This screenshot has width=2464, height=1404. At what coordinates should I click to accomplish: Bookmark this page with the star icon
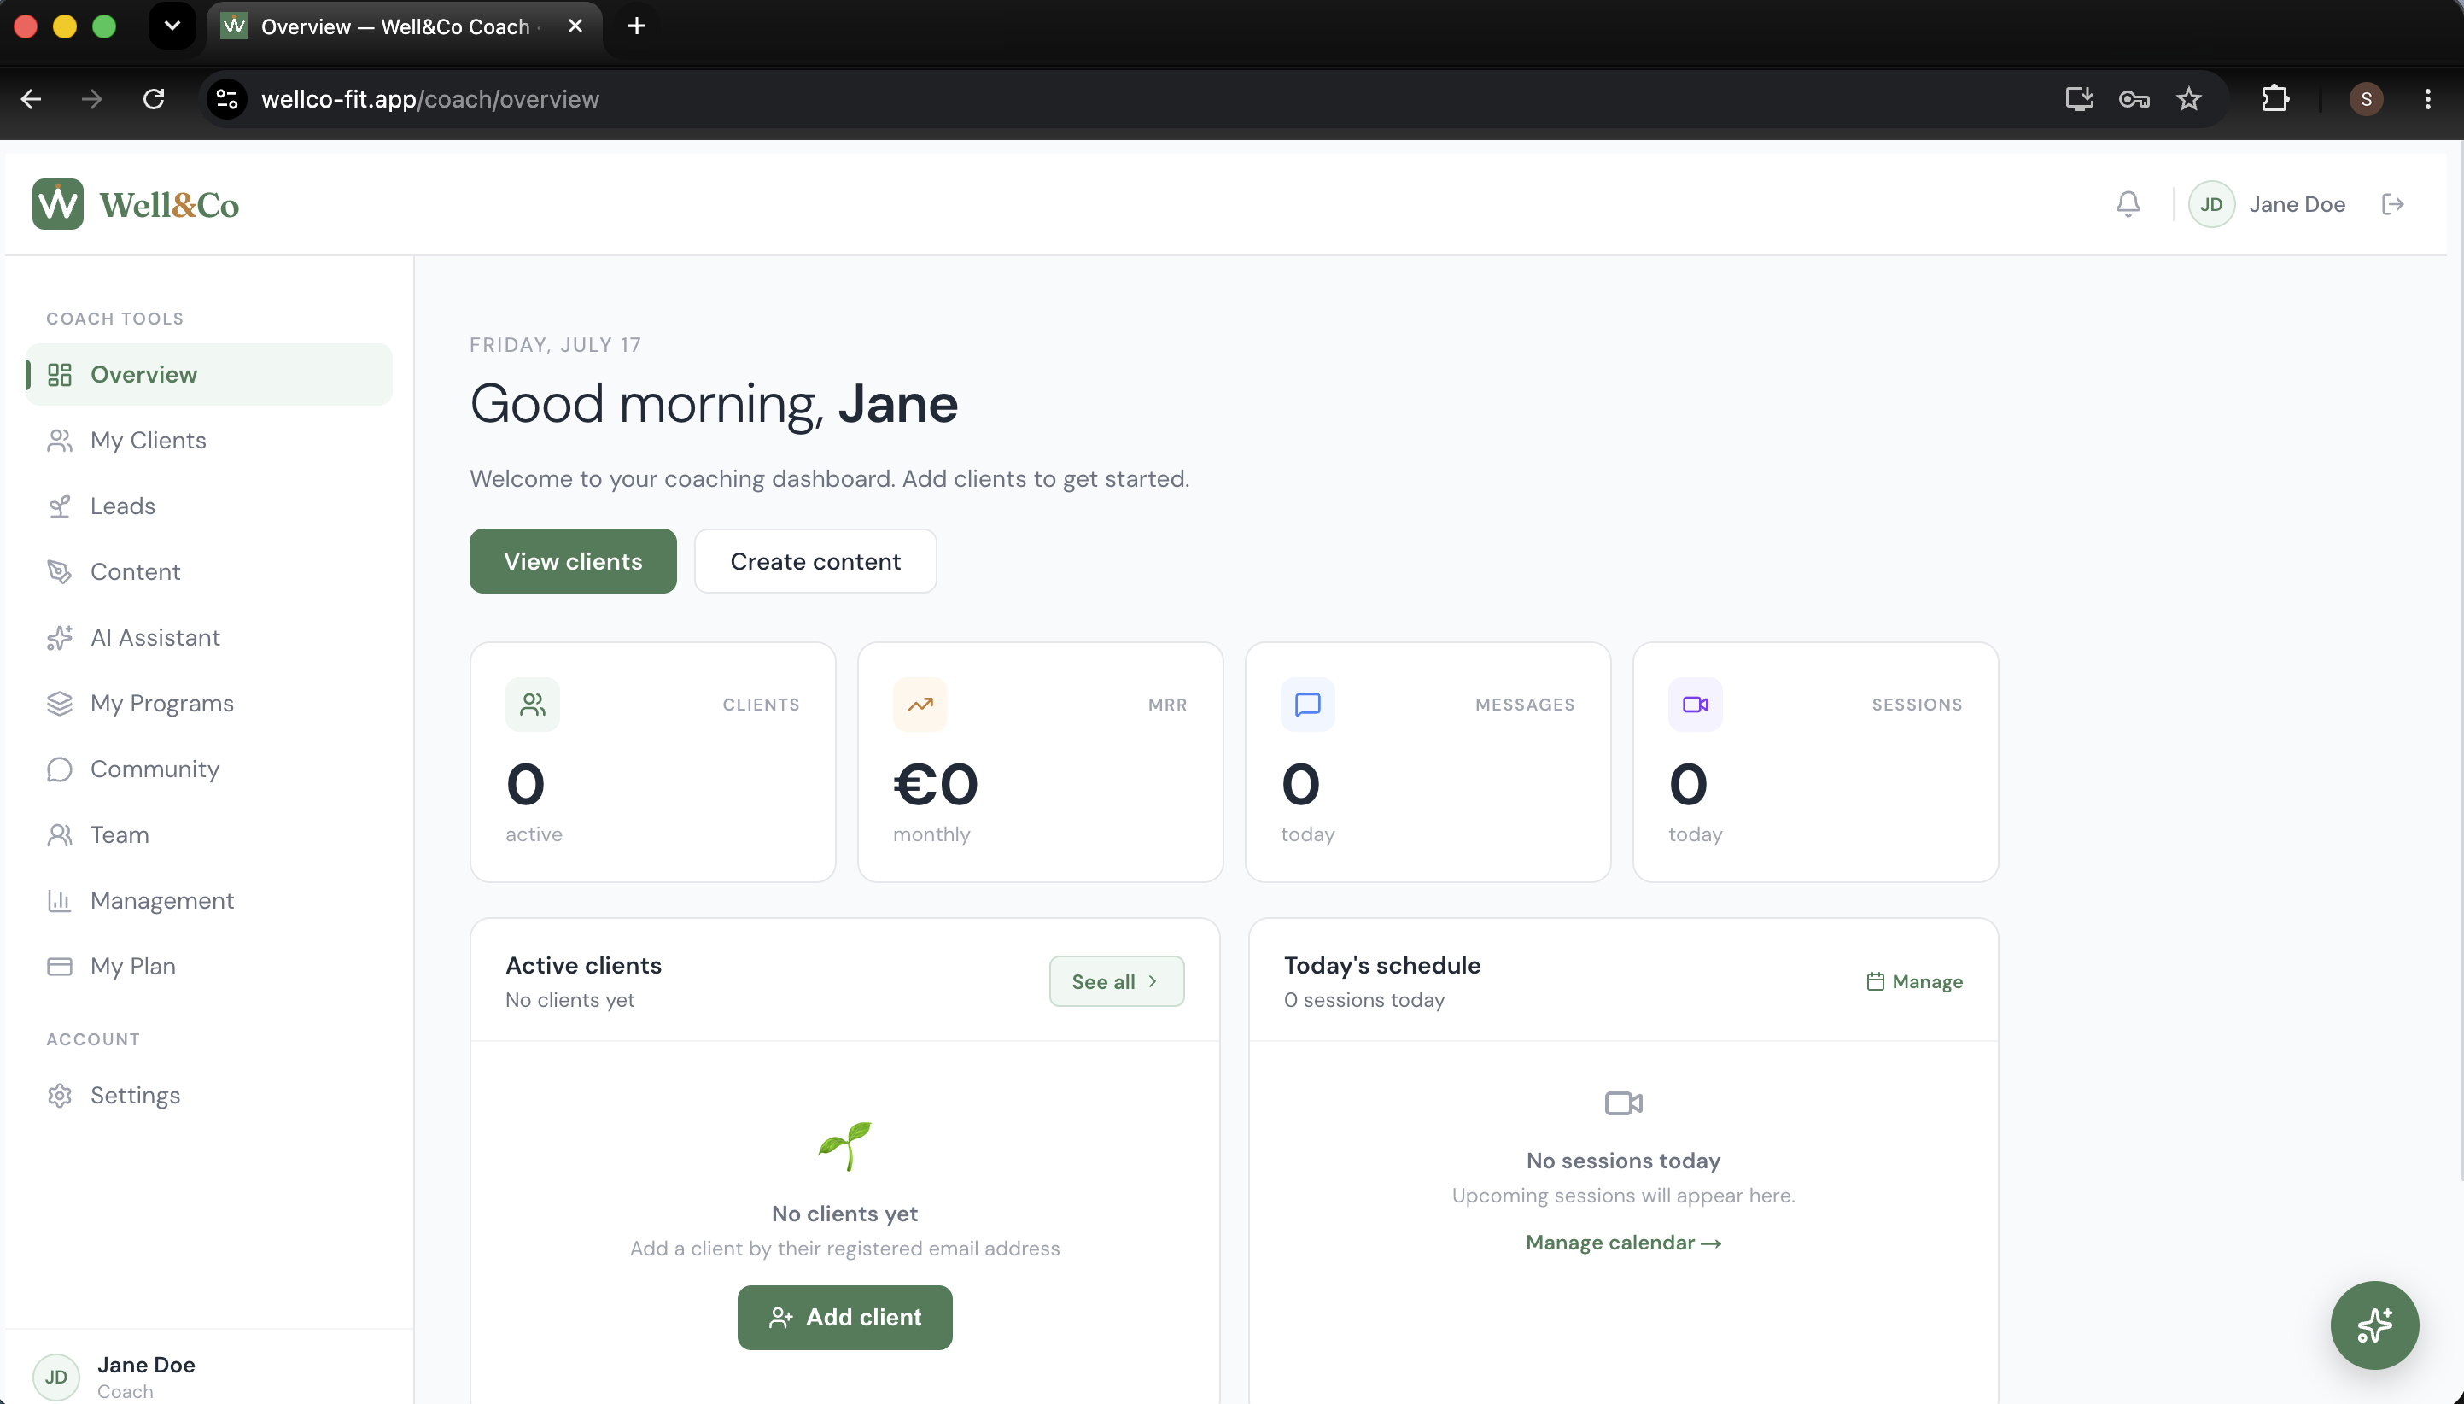[x=2188, y=99]
